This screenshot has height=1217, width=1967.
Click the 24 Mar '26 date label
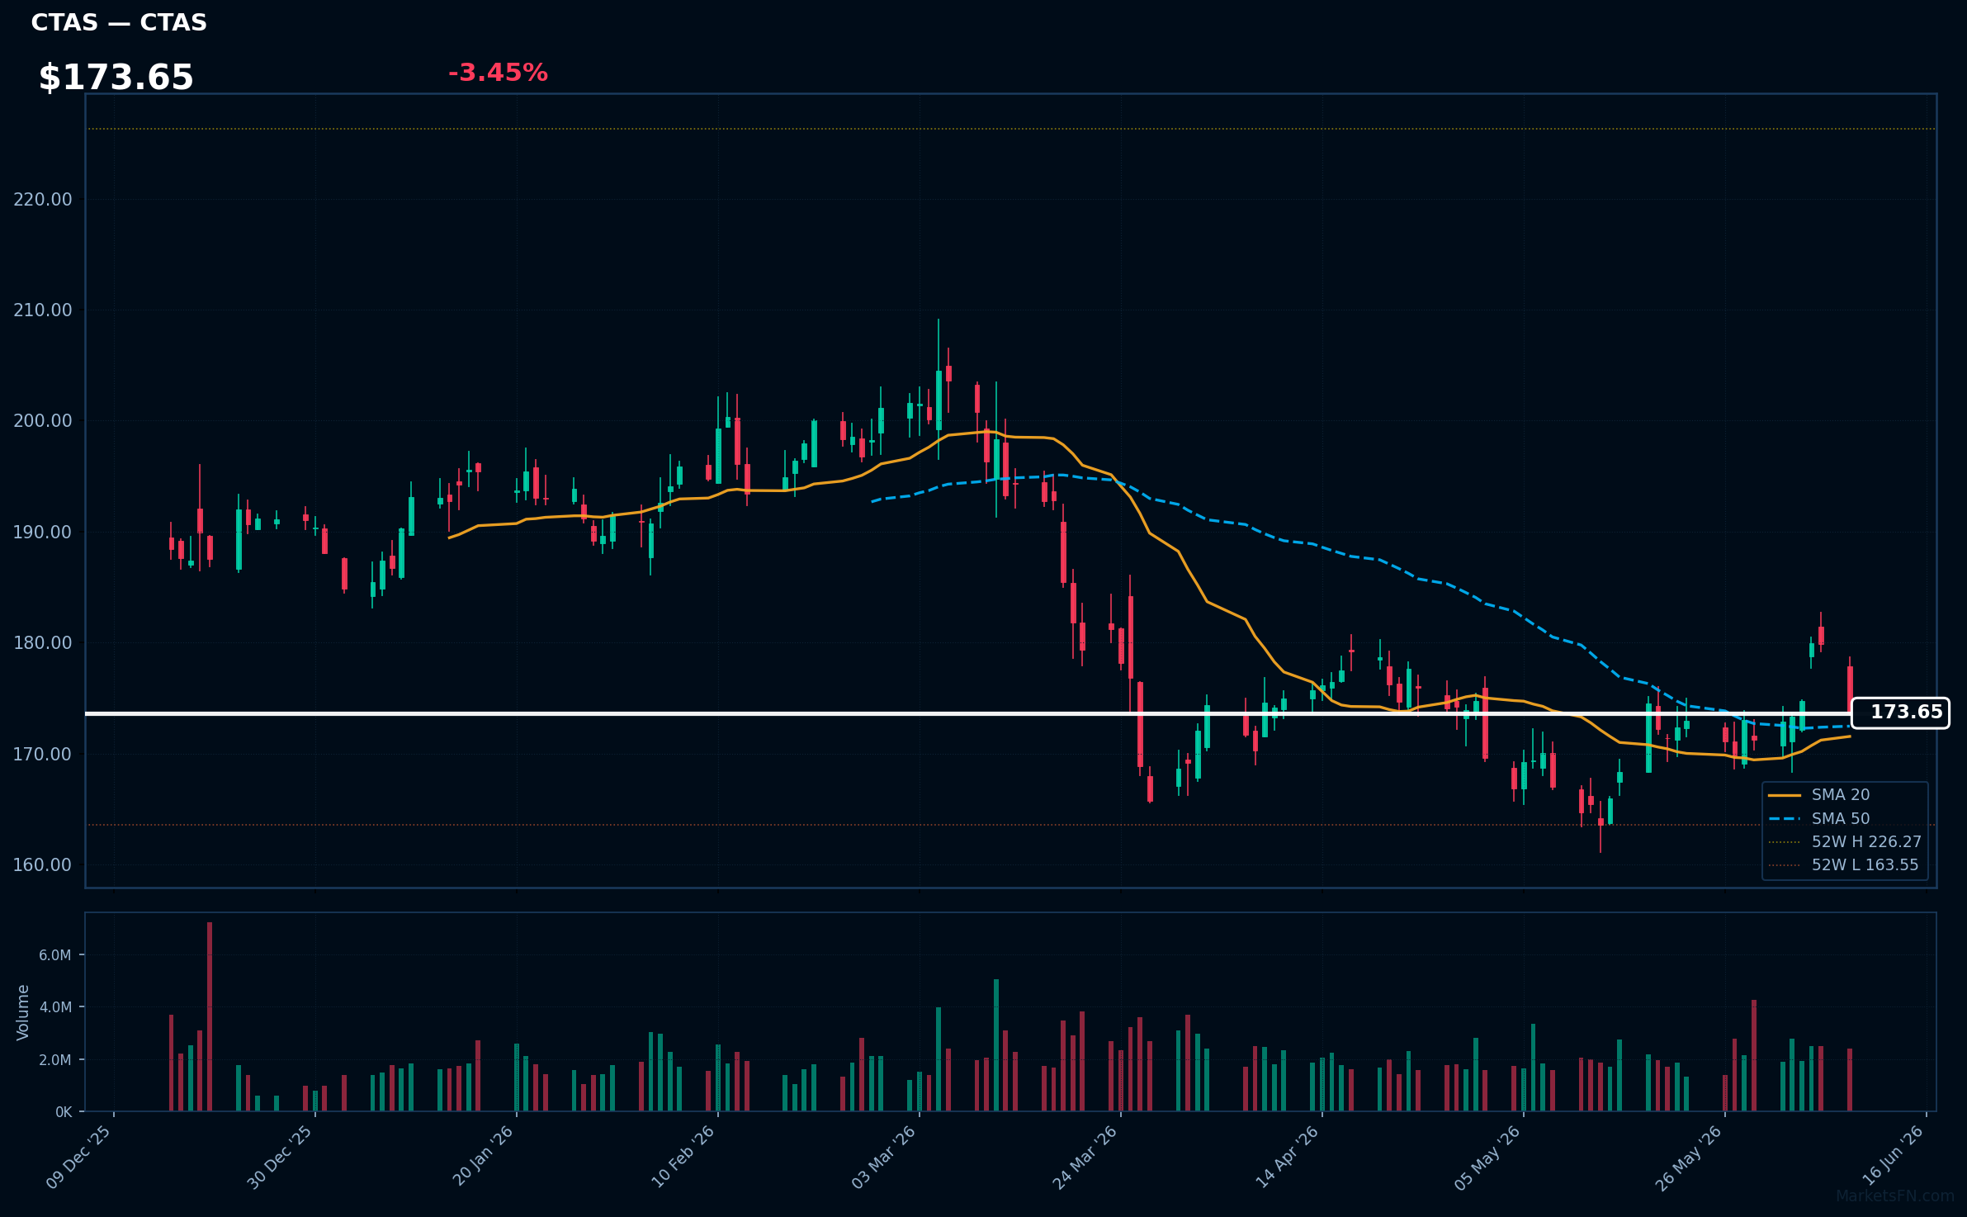coord(1085,1157)
